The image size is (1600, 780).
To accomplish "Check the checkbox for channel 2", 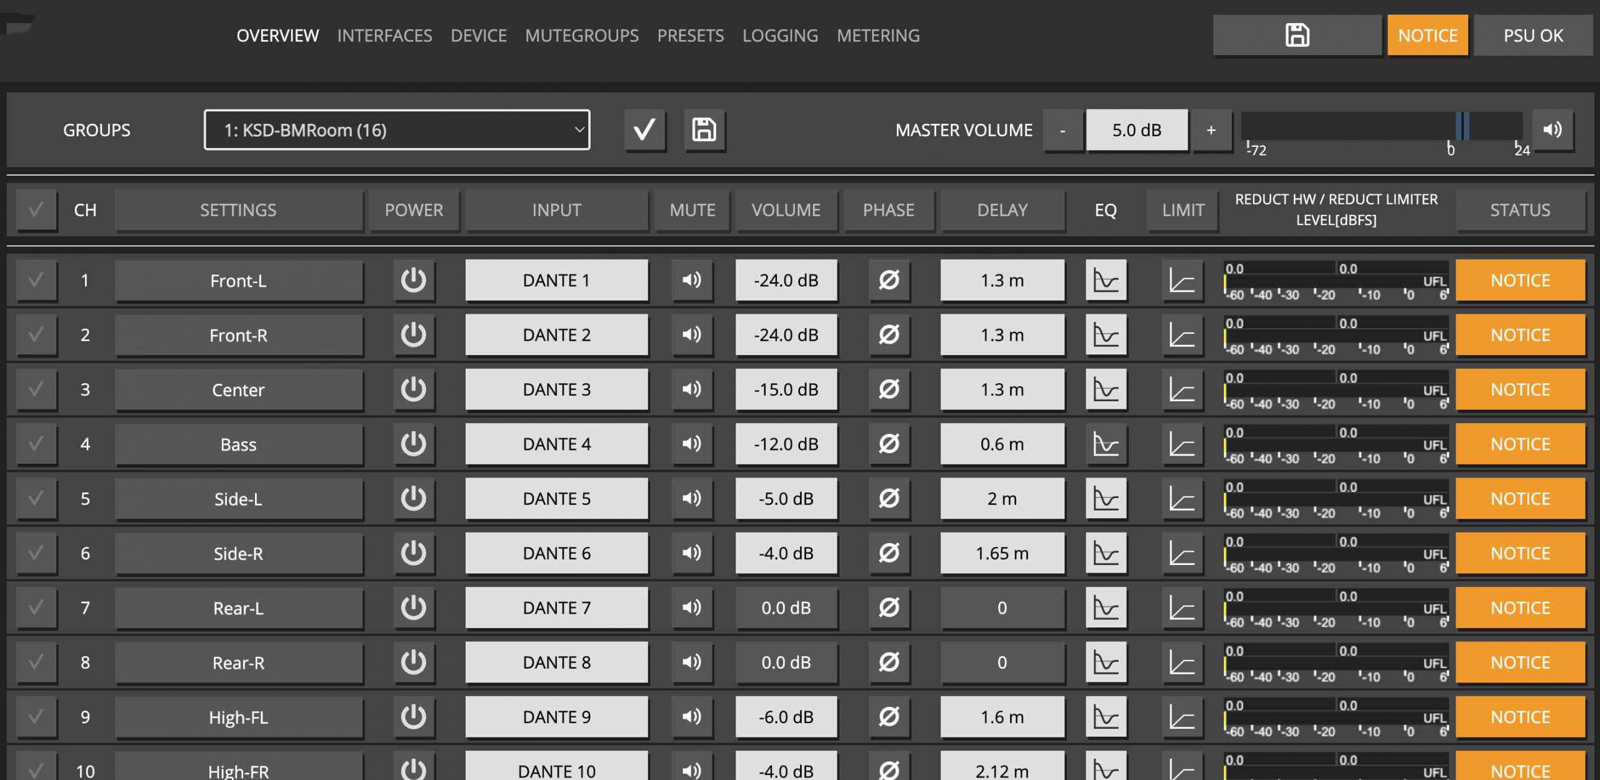I will point(36,335).
